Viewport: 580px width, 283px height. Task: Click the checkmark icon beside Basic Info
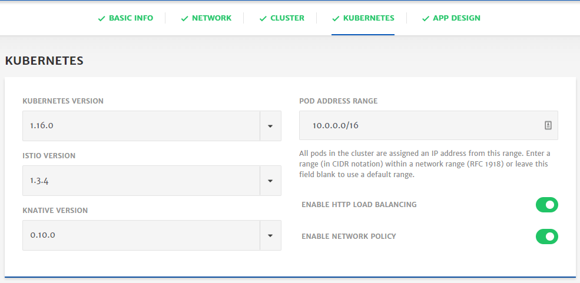[x=101, y=18]
